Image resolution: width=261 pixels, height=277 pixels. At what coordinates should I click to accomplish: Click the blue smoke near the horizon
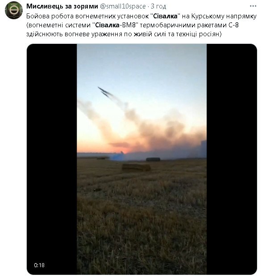(x=117, y=157)
